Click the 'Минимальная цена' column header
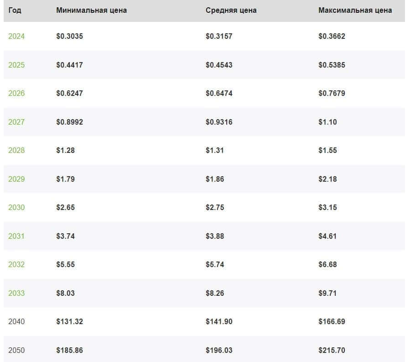This screenshot has width=410, height=362. 91,10
